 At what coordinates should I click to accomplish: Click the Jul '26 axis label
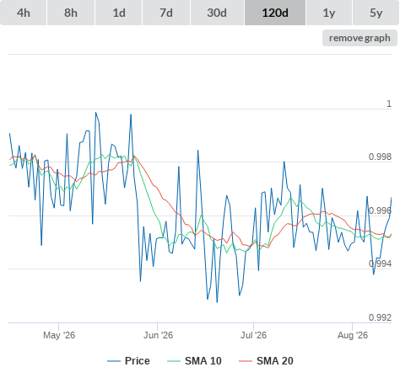(x=253, y=335)
